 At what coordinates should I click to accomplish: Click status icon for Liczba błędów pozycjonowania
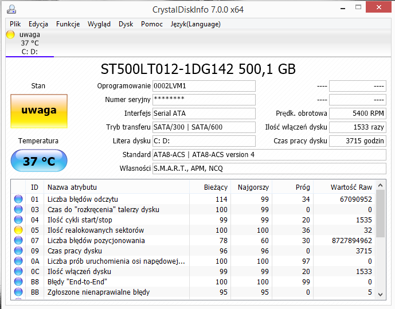point(18,240)
